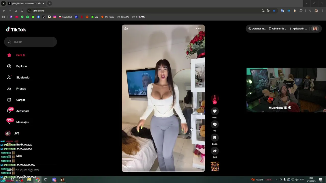Image resolution: width=326 pixels, height=183 pixels.
Task: Open the video three-dots options menu
Action: coord(198,29)
